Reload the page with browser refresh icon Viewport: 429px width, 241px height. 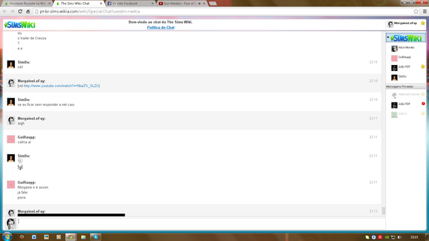point(20,11)
